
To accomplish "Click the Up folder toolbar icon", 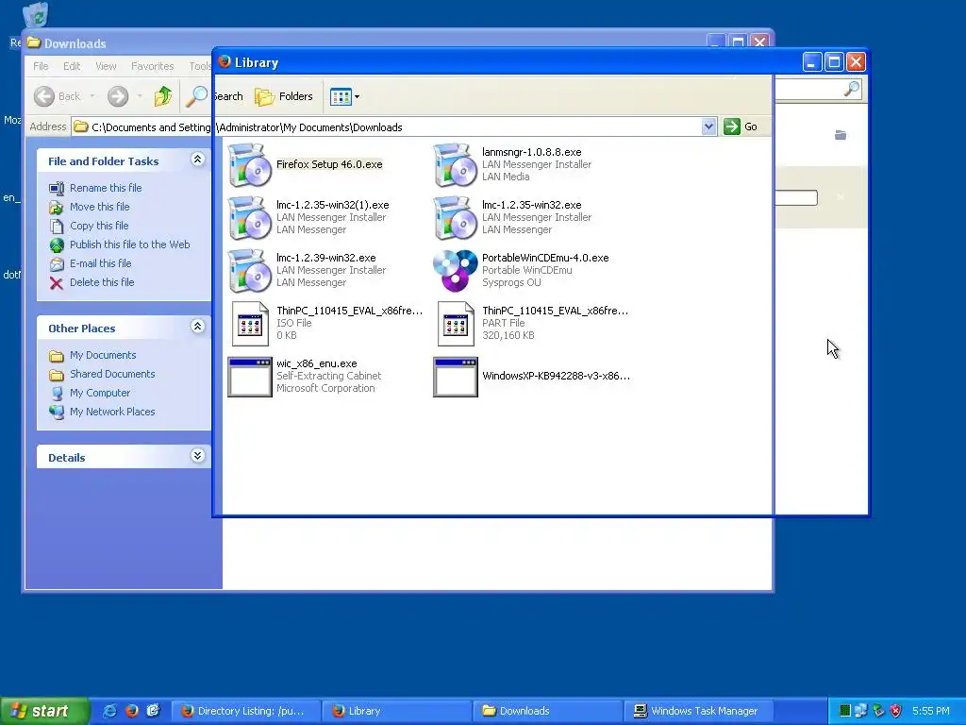I will pos(163,96).
